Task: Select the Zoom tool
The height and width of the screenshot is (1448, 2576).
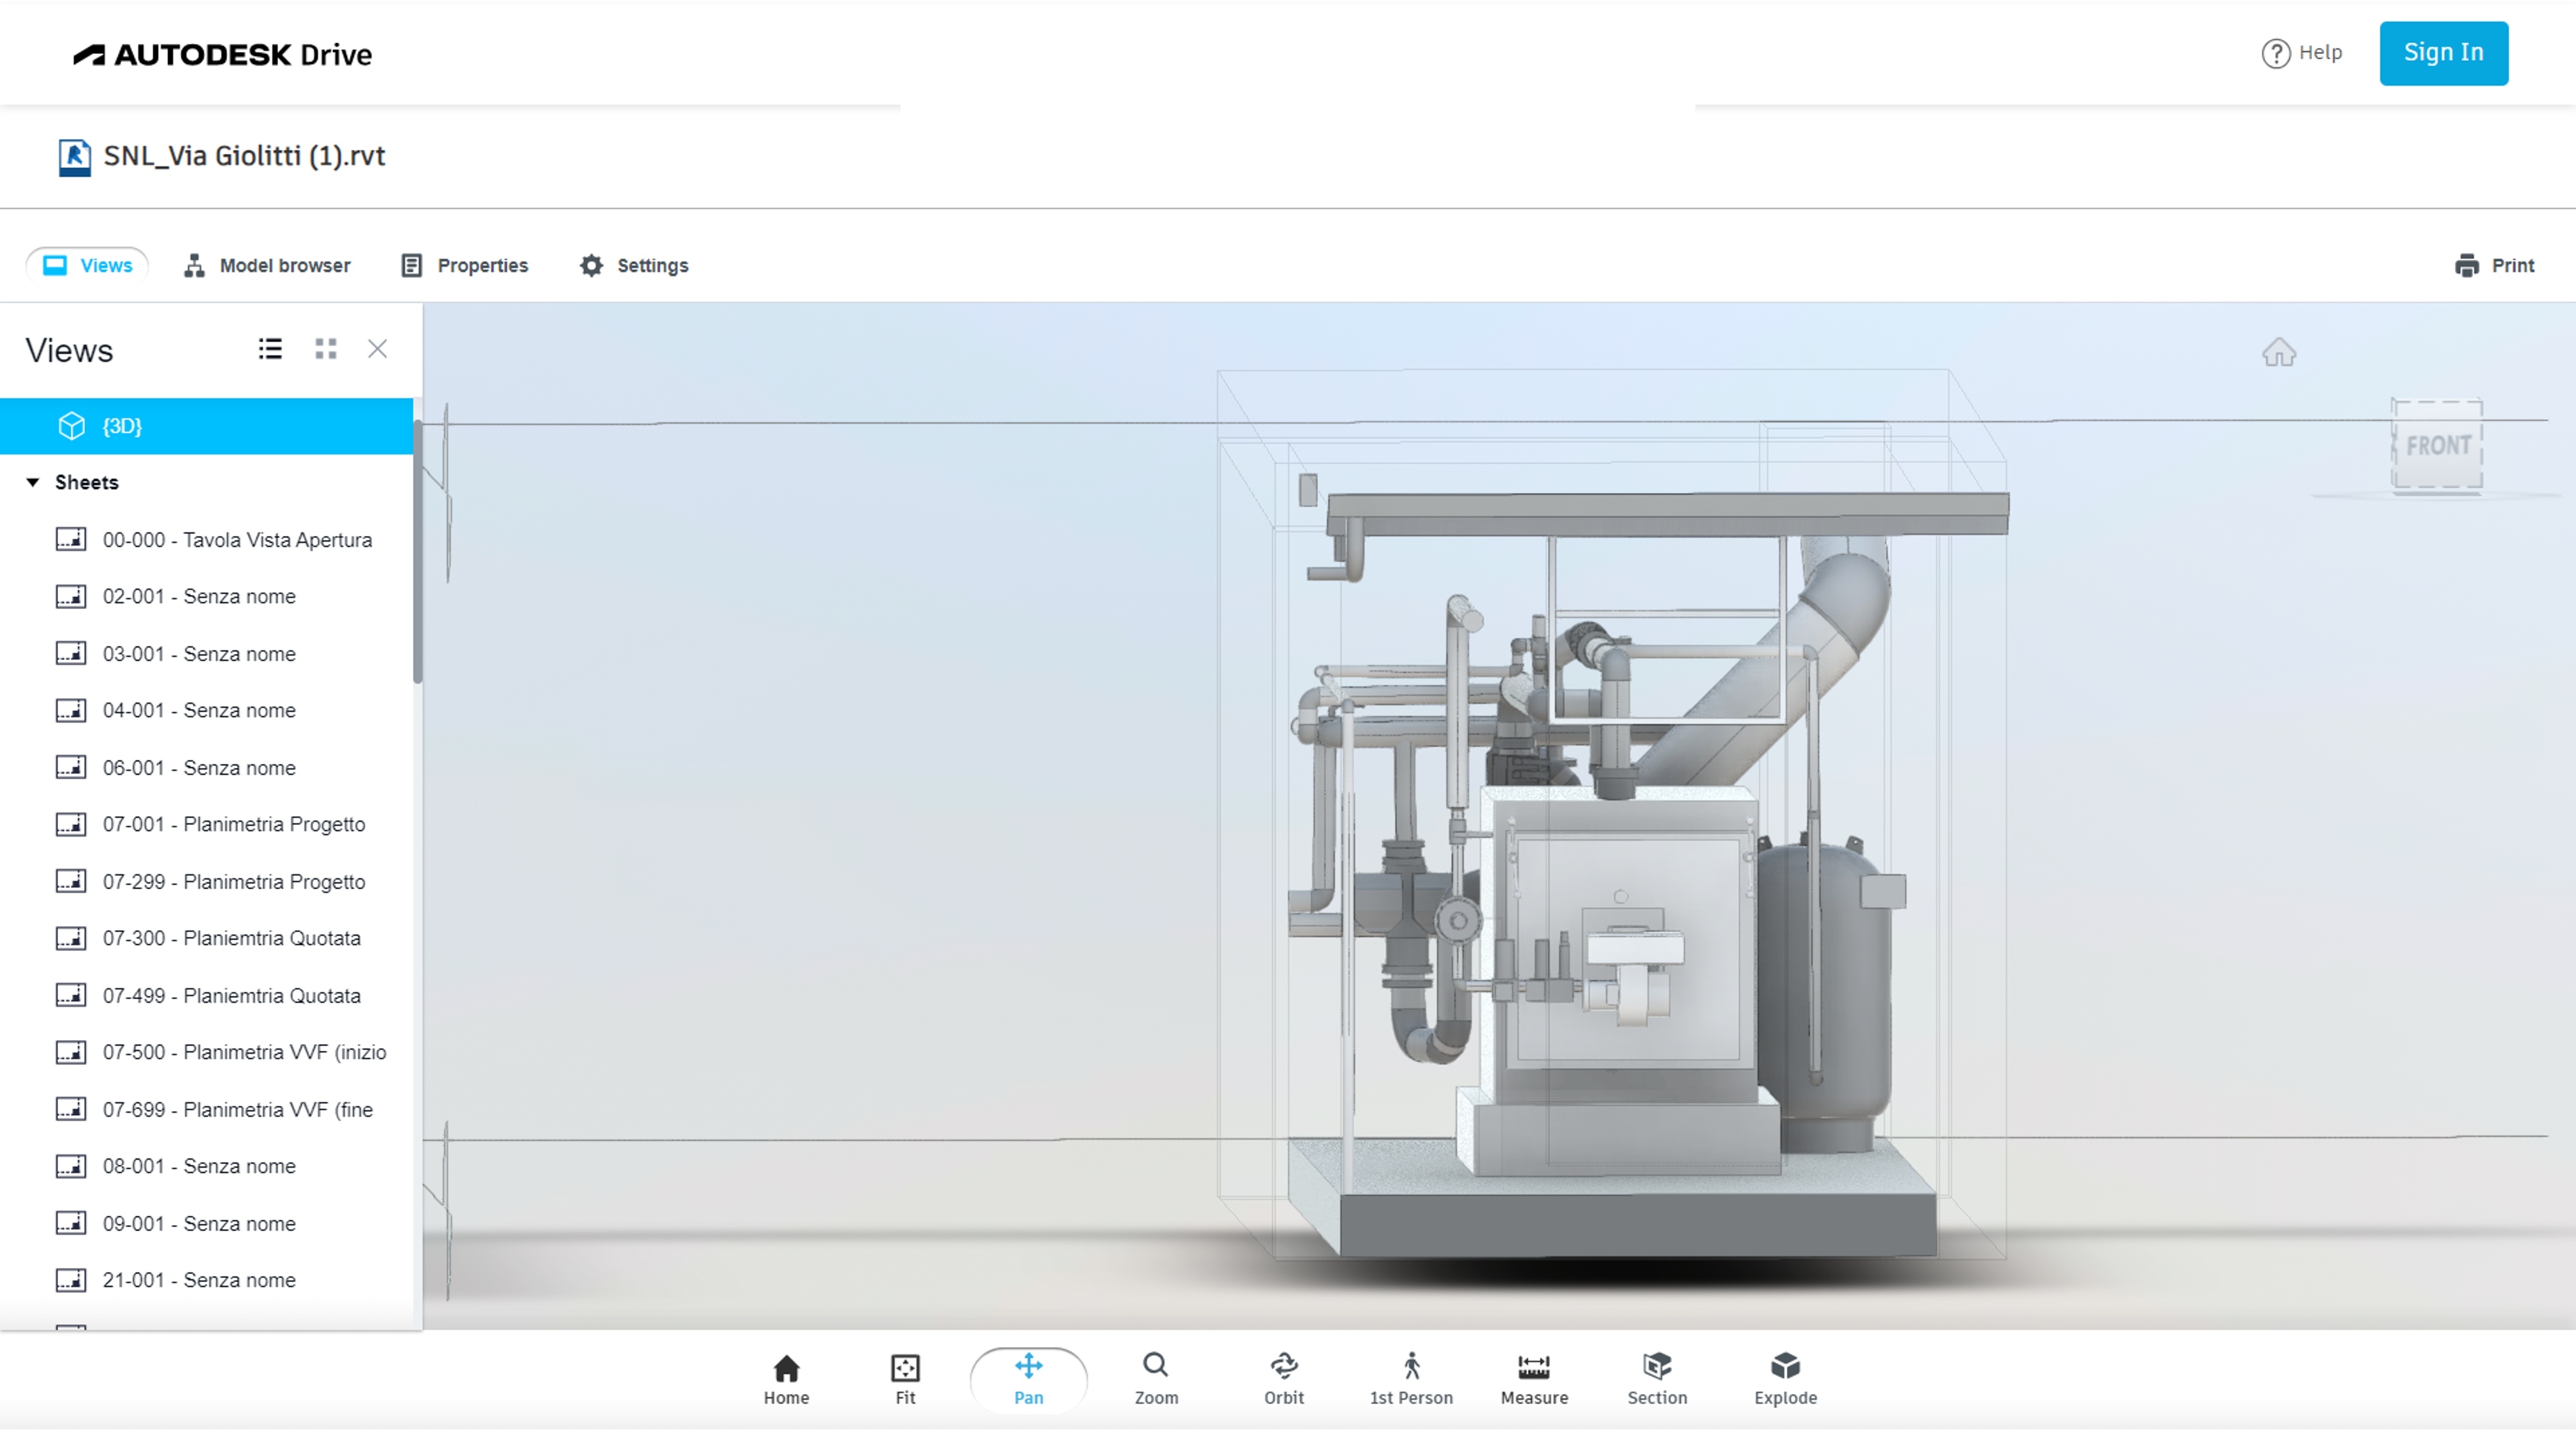Action: point(1155,1379)
